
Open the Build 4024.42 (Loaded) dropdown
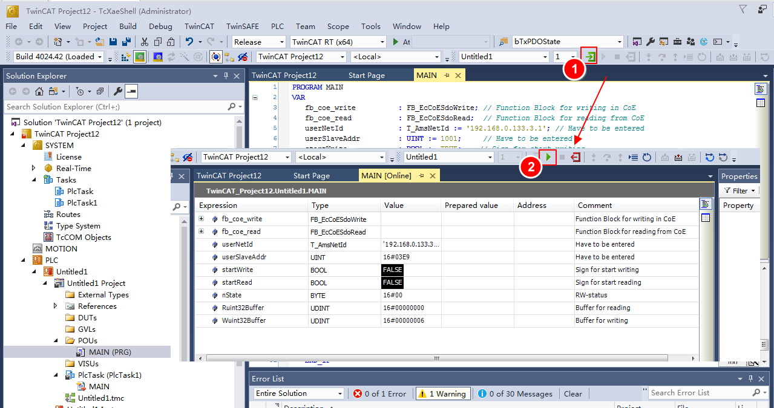click(59, 57)
